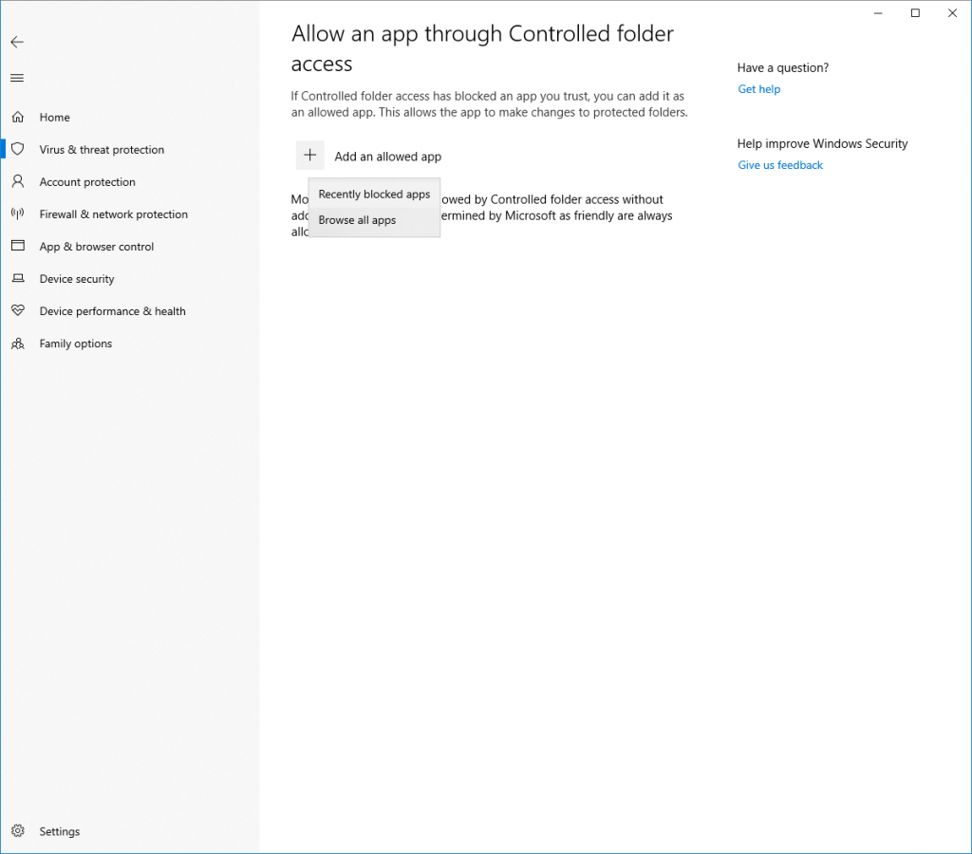Click the App & browser control window icon
Image resolution: width=972 pixels, height=854 pixels.
17,247
